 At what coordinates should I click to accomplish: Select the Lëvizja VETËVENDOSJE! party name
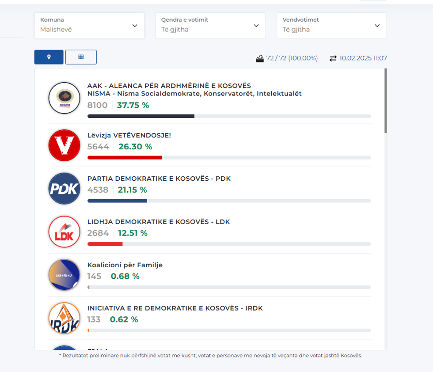coord(129,135)
